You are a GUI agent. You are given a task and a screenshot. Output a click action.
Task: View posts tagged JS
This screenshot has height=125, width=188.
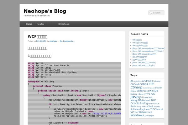tap(140, 97)
